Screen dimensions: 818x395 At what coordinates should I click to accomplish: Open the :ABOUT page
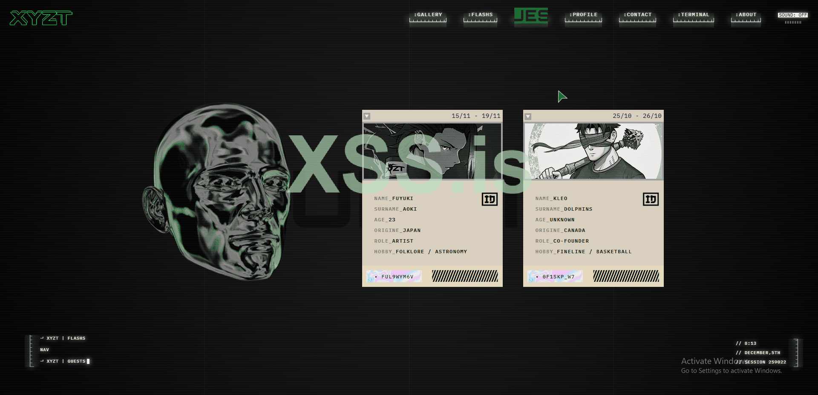pyautogui.click(x=746, y=16)
